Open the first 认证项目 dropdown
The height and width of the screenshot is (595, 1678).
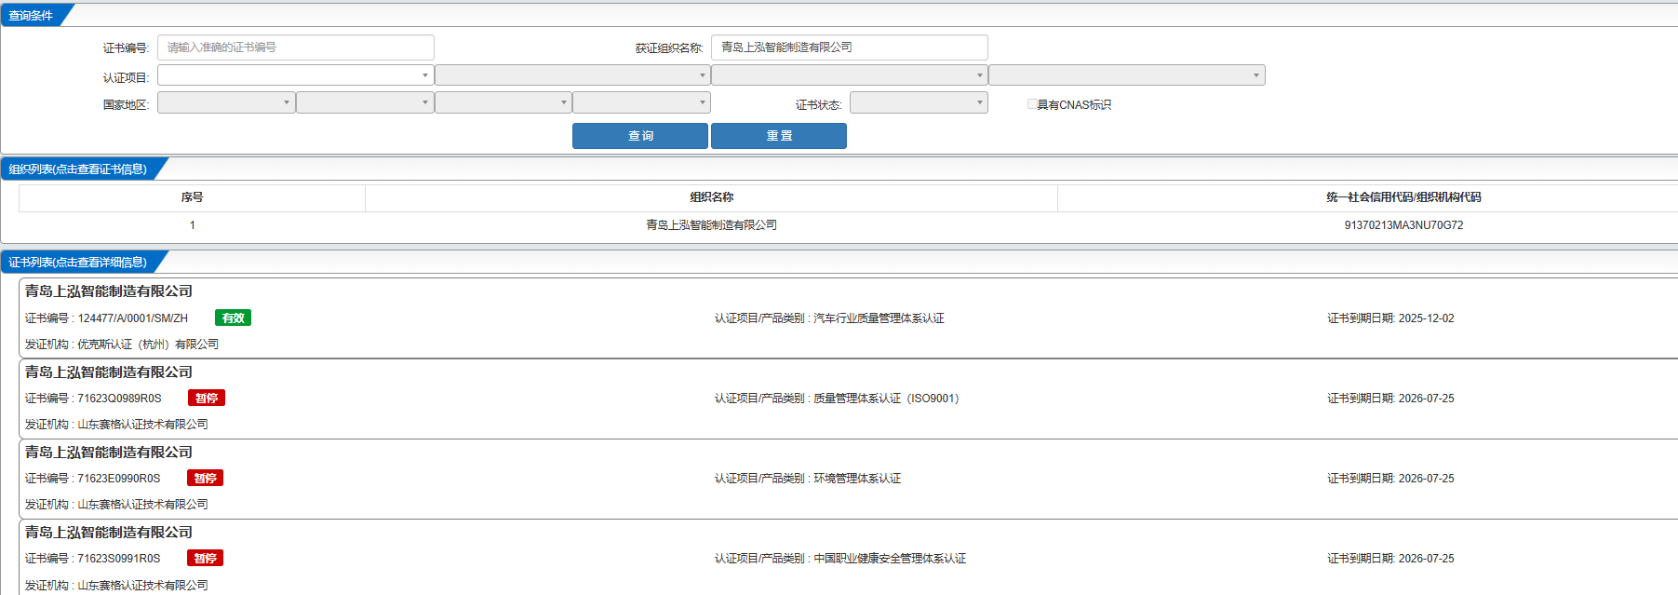point(296,75)
